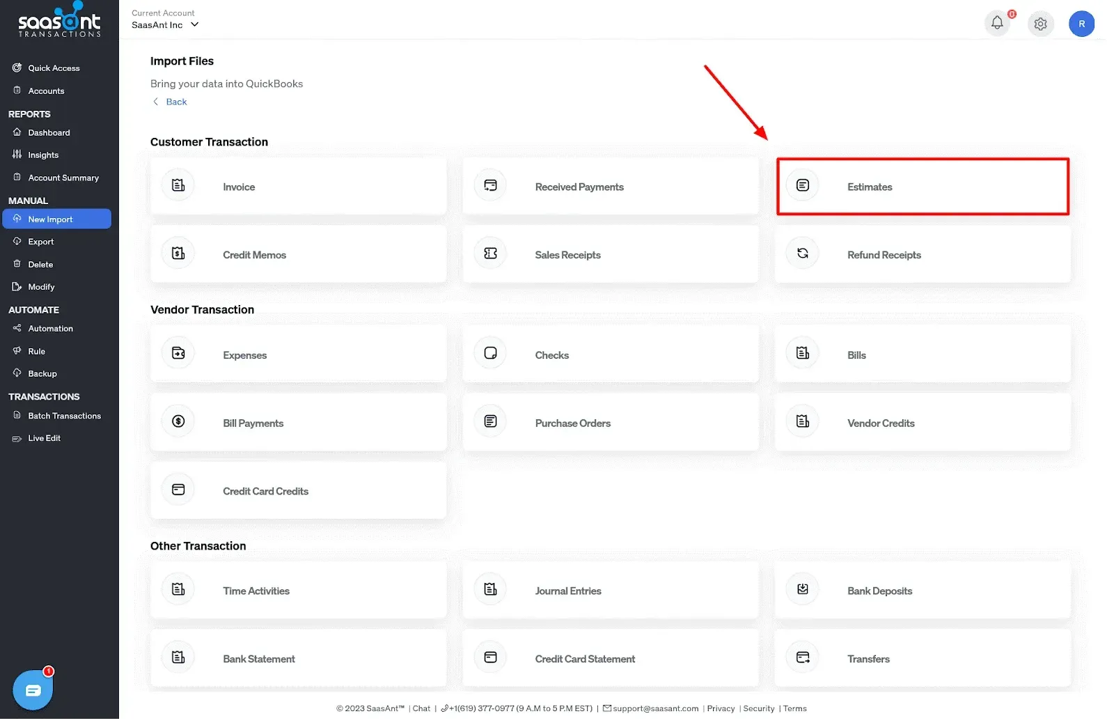Open Insights in sidebar

click(43, 155)
